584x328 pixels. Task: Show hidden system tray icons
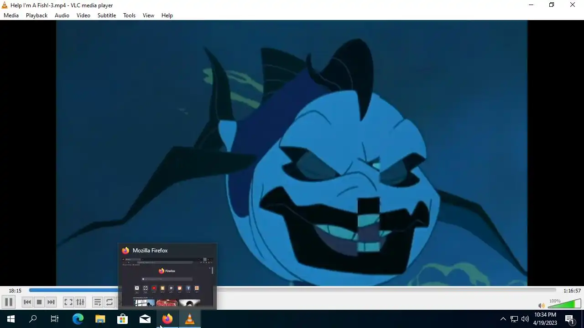point(503,319)
